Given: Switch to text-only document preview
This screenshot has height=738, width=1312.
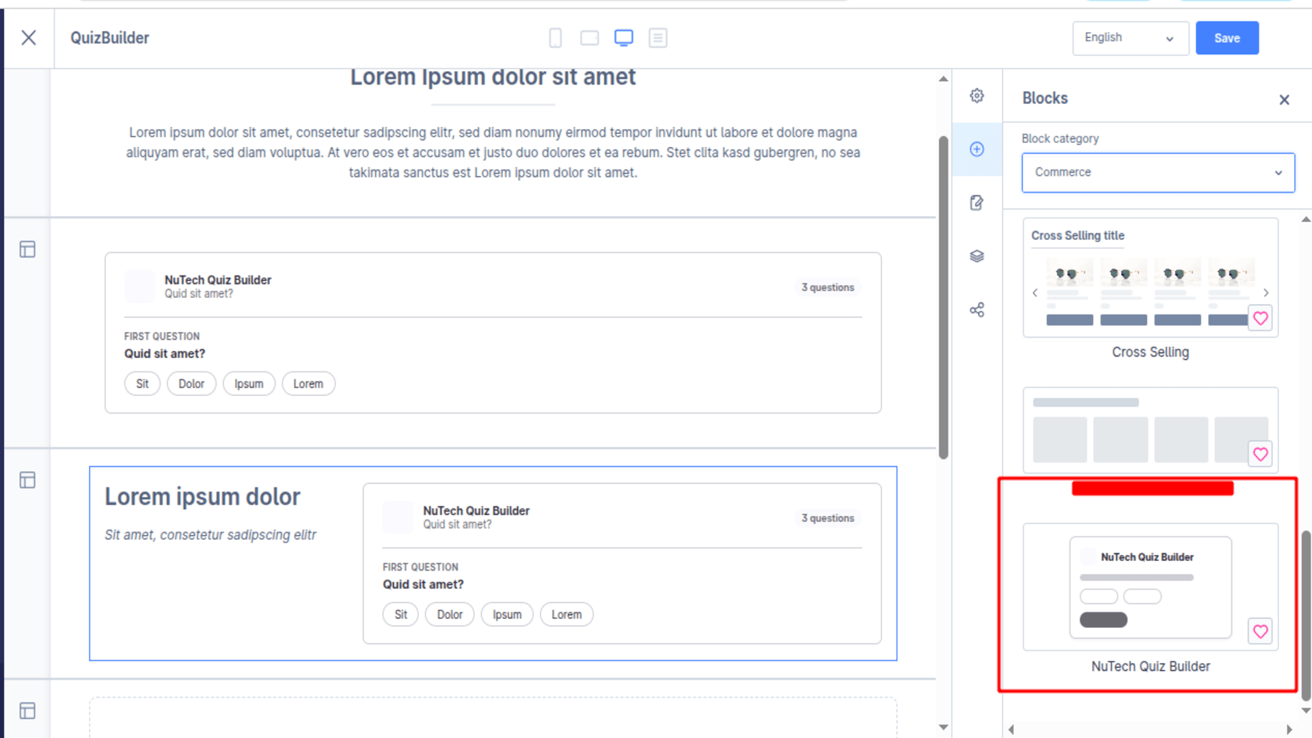Looking at the screenshot, I should (658, 38).
